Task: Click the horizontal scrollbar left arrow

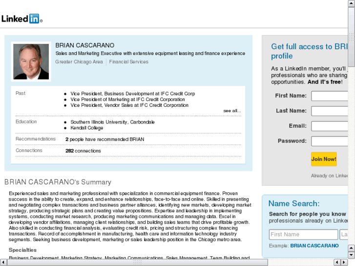Action: click(3, 263)
